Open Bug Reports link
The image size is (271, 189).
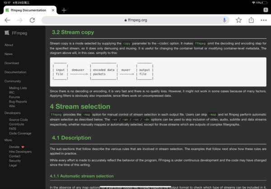point(18,101)
